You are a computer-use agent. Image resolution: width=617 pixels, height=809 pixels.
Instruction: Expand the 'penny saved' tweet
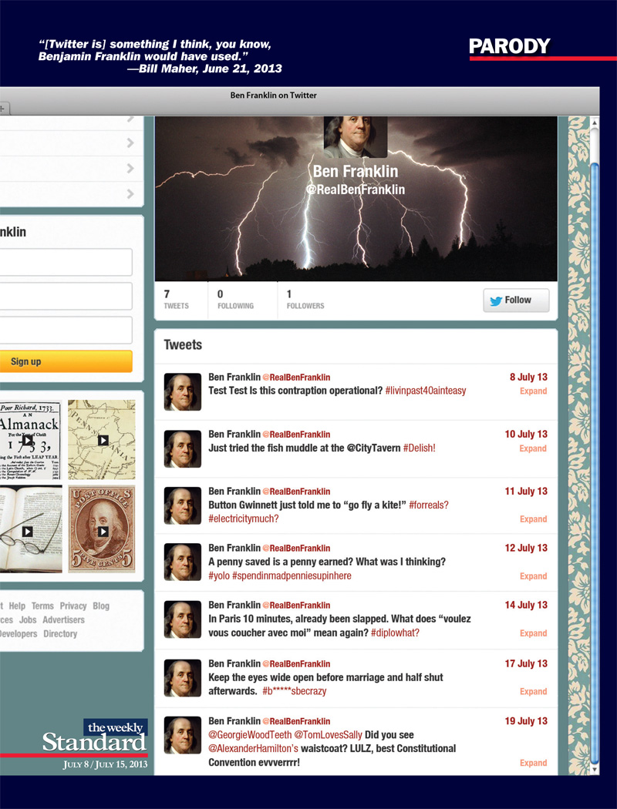532,576
